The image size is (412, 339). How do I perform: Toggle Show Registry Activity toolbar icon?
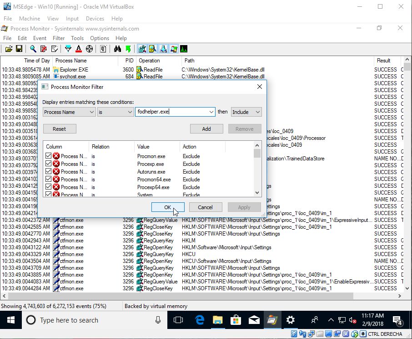tap(142, 49)
